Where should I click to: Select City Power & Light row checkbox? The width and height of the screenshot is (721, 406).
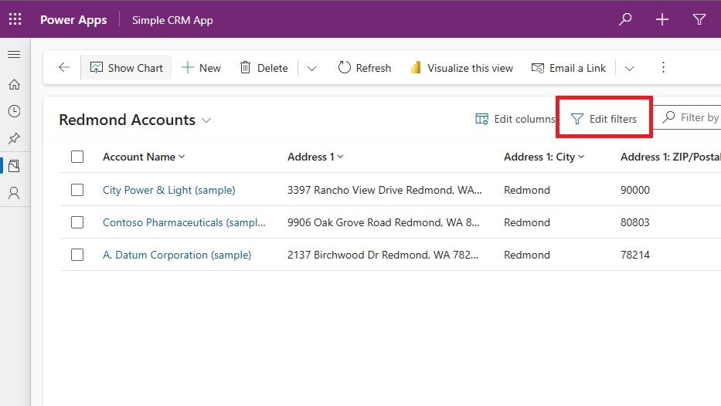coord(77,190)
